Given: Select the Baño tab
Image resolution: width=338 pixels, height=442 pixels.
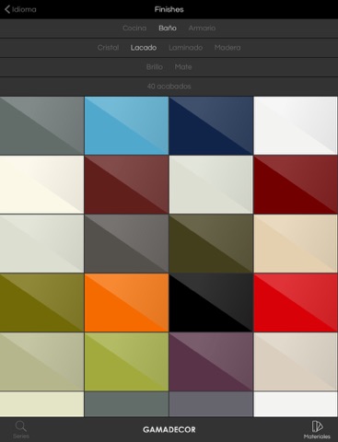Looking at the screenshot, I should coord(168,29).
